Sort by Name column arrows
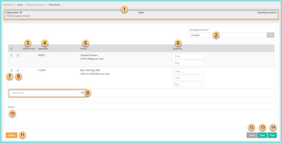The height and width of the screenshot is (143, 282). 89,49
